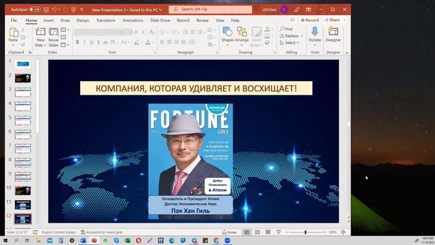The image size is (435, 245).
Task: Open the Select dropdown in Editing
Action: click(x=290, y=43)
